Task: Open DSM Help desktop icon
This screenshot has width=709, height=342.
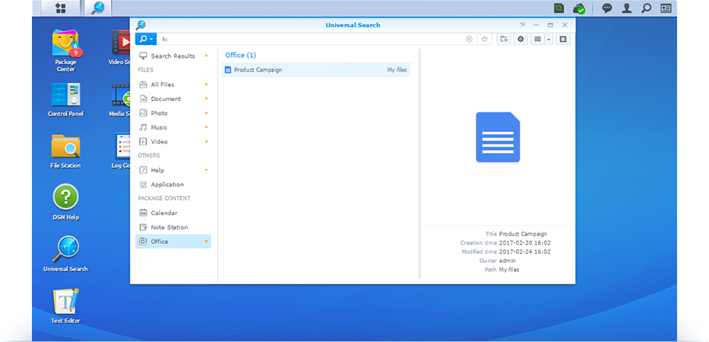Action: (x=65, y=202)
